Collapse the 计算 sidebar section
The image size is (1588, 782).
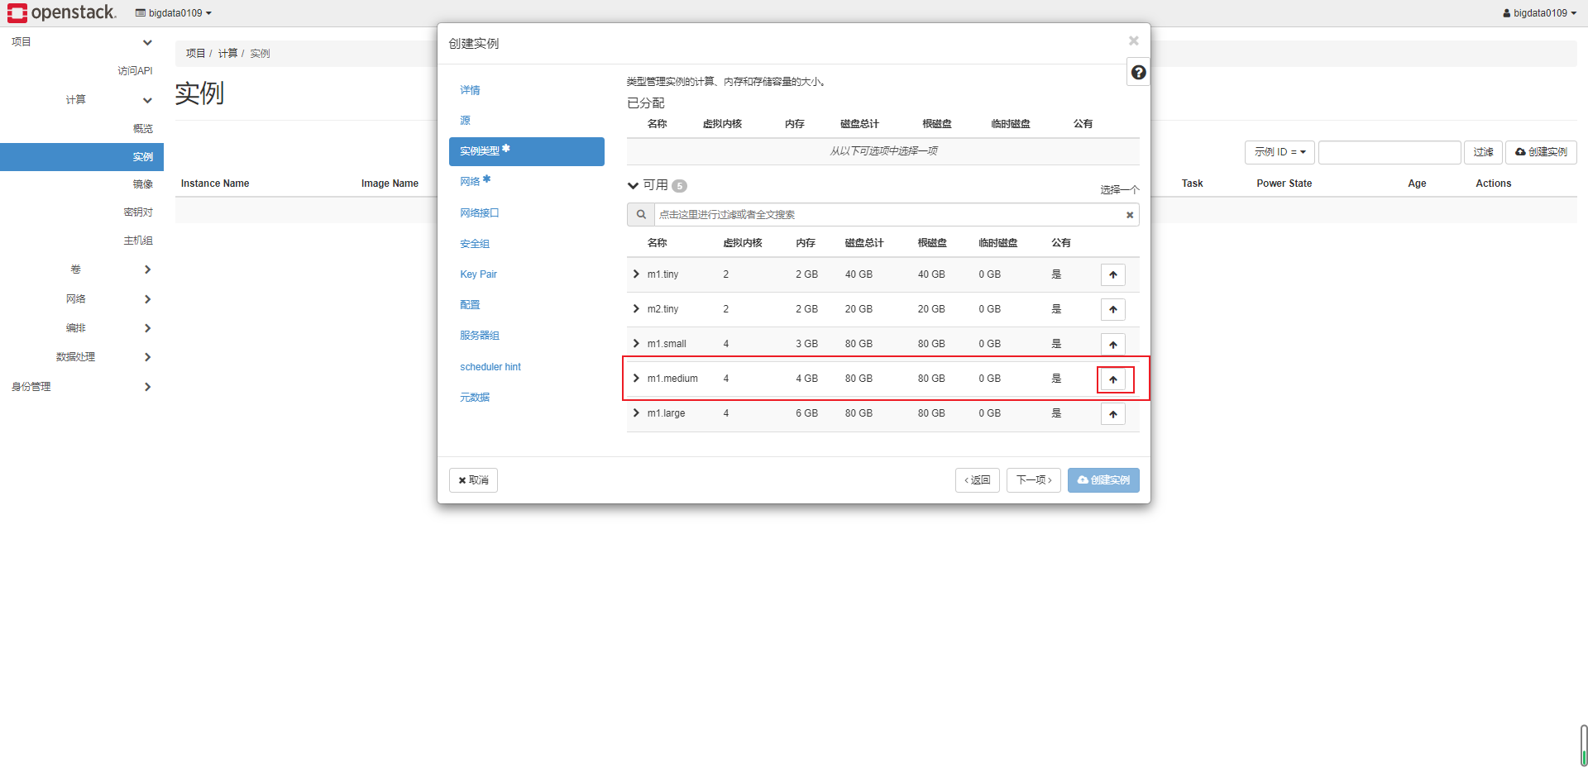point(147,100)
